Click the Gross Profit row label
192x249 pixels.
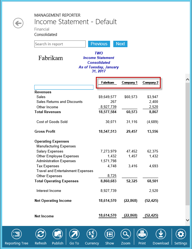tap(45, 132)
